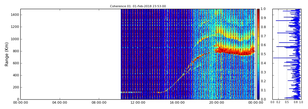Click the cyan horizontal trace near 120 km
The width and height of the screenshot is (308, 109).
coord(131,92)
